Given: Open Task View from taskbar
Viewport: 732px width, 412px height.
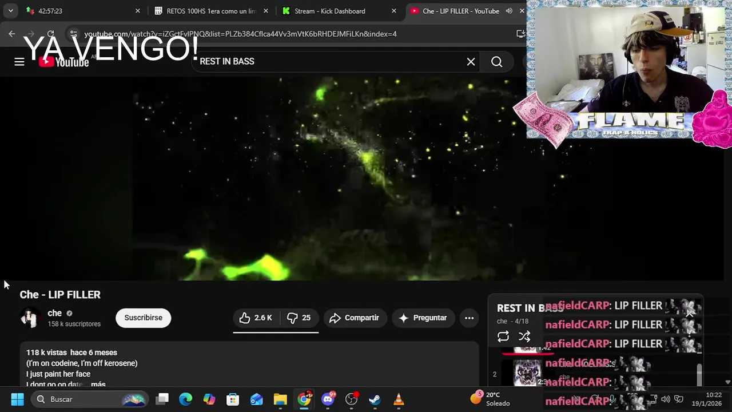Looking at the screenshot, I should click(x=162, y=399).
